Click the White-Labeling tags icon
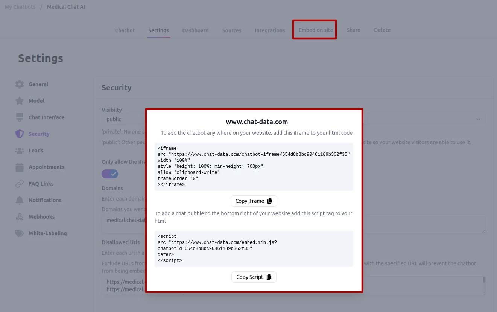This screenshot has height=312, width=497. (20, 233)
